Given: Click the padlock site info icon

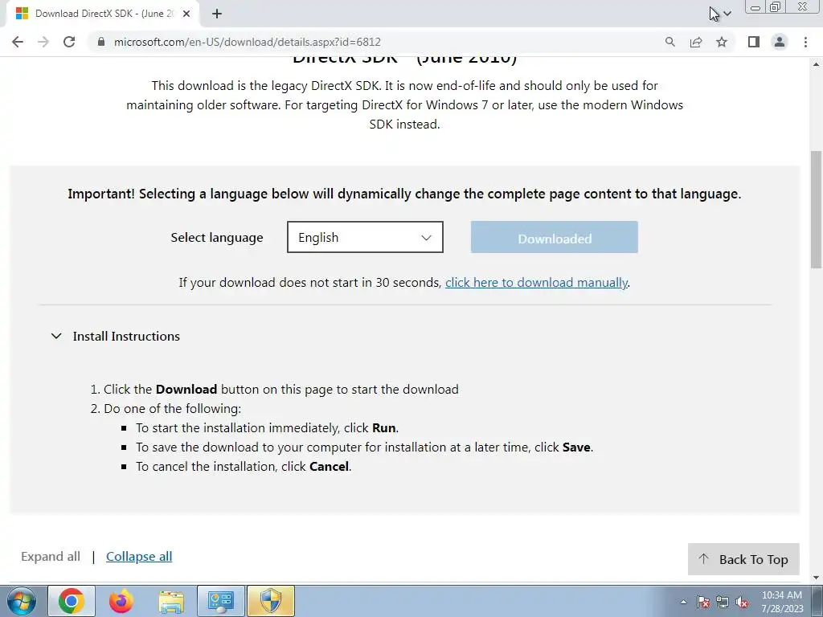Looking at the screenshot, I should tap(101, 42).
